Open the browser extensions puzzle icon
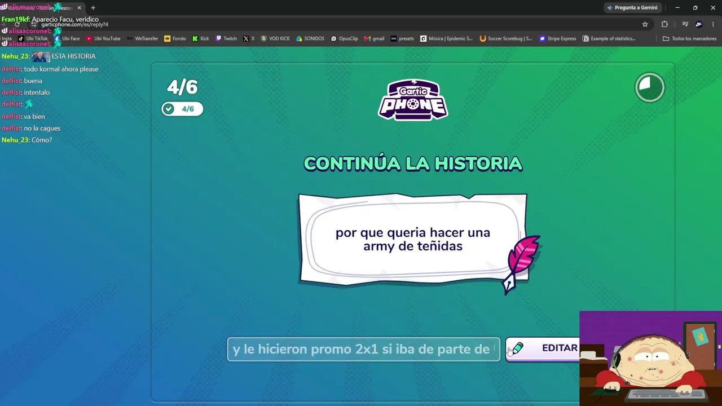This screenshot has height=406, width=722. point(664,24)
